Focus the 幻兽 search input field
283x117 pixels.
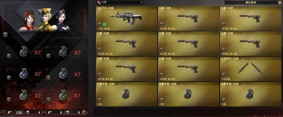(120, 2)
